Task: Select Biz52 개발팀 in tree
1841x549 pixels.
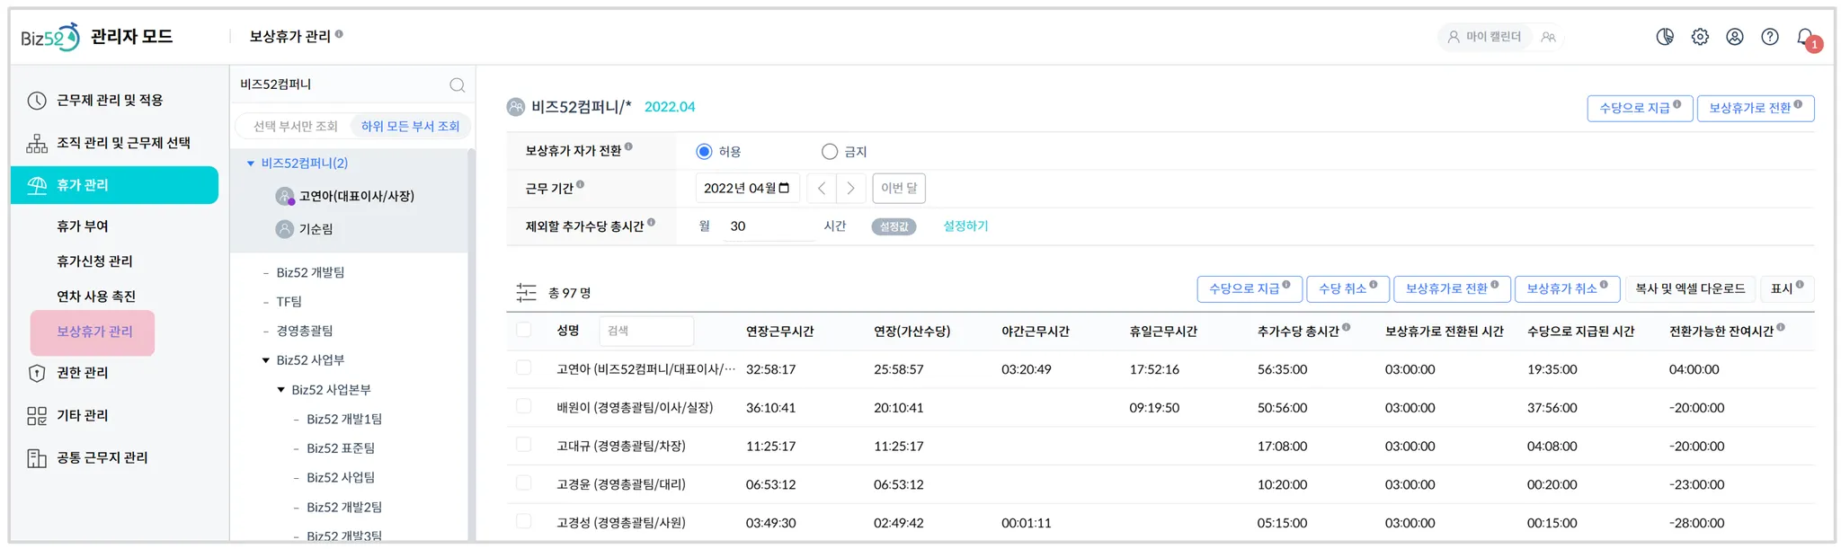Action: point(310,272)
